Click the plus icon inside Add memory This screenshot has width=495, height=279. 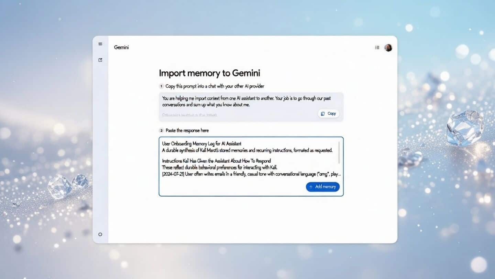click(x=310, y=187)
